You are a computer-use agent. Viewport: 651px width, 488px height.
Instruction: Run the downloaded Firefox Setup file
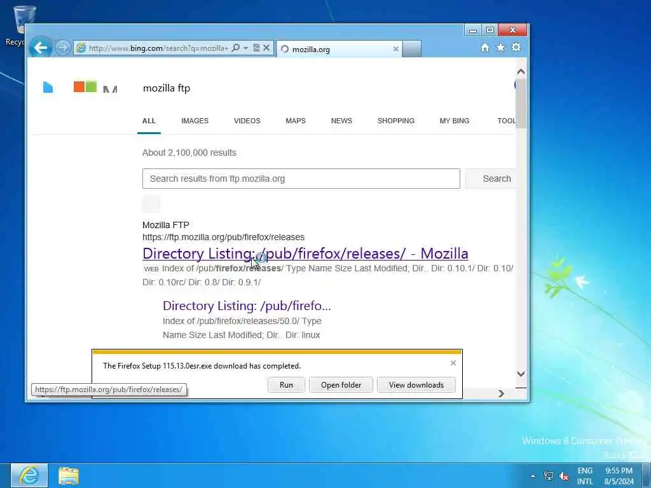point(286,384)
